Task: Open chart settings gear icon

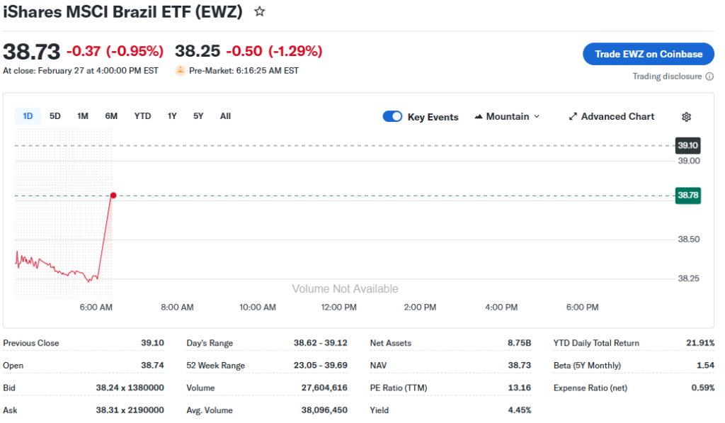Action: pyautogui.click(x=686, y=117)
